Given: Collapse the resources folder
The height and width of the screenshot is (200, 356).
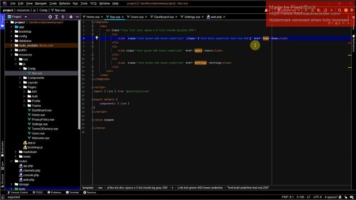Looking at the screenshot, I should (11, 54).
